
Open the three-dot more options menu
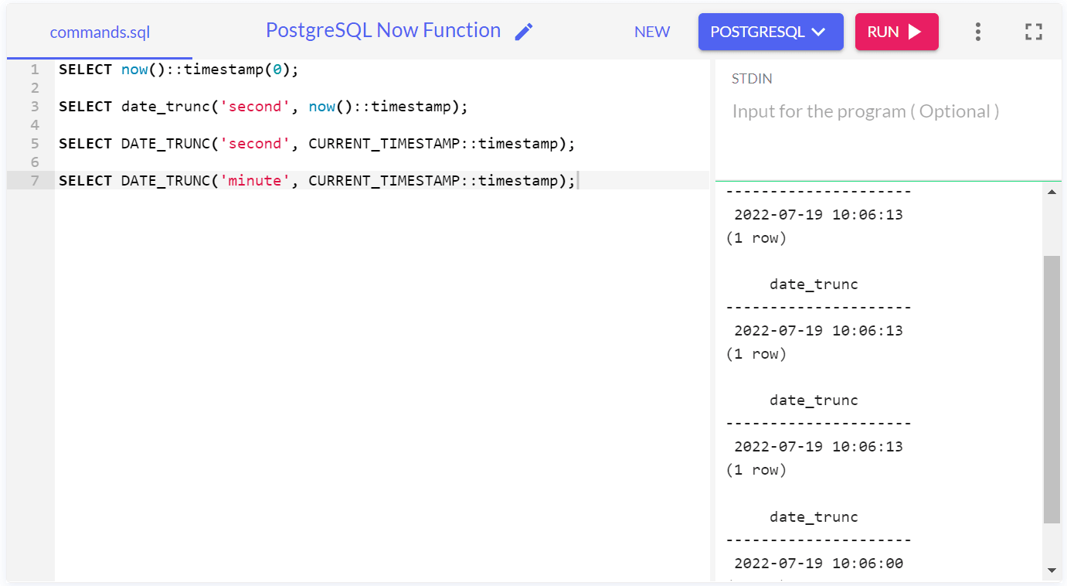(x=978, y=32)
